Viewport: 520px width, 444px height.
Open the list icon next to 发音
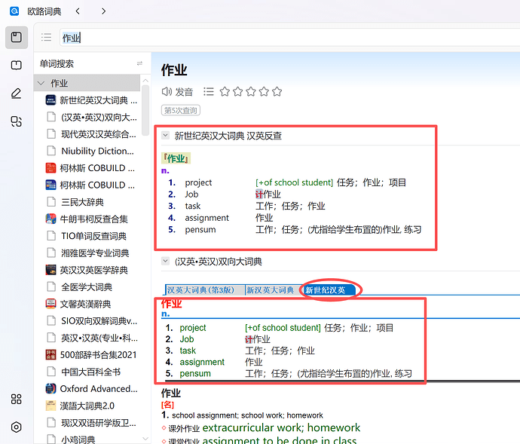[209, 92]
